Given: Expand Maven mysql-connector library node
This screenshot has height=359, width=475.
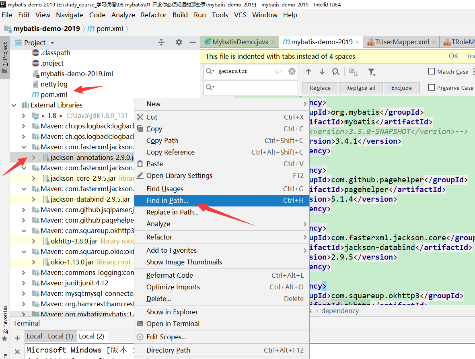Looking at the screenshot, I should [24, 293].
